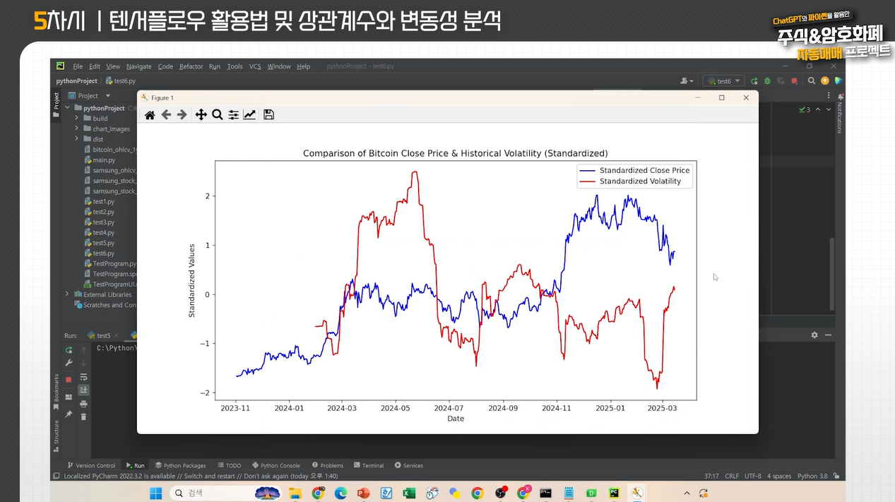Save the figure with floppy icon

point(268,114)
